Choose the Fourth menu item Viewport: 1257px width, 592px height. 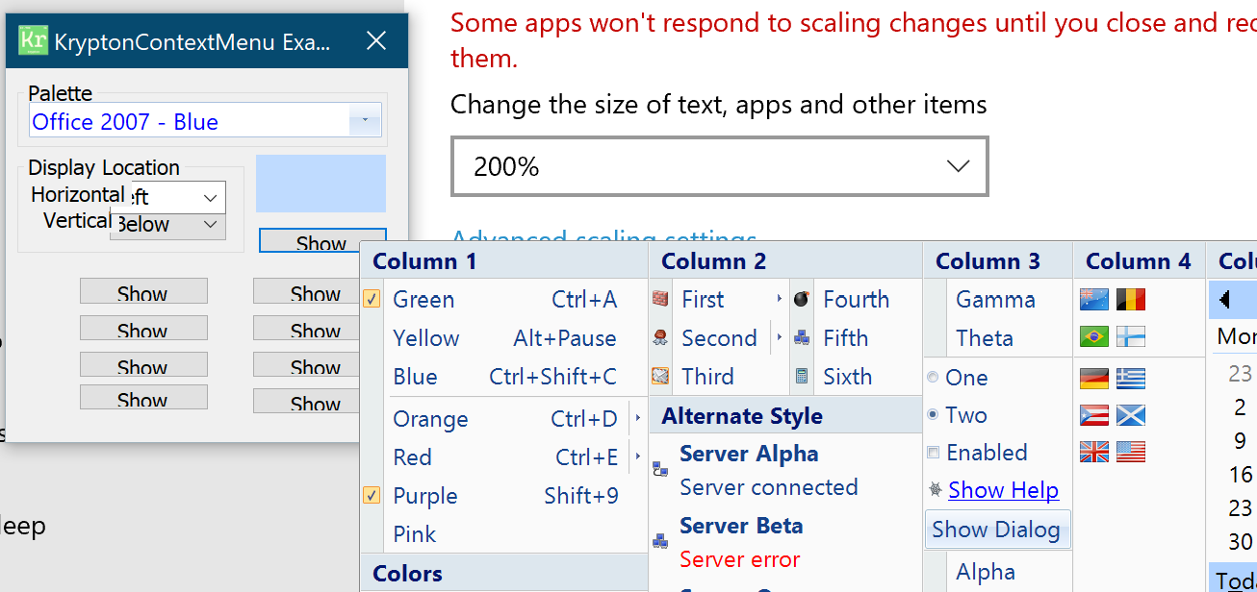(855, 300)
